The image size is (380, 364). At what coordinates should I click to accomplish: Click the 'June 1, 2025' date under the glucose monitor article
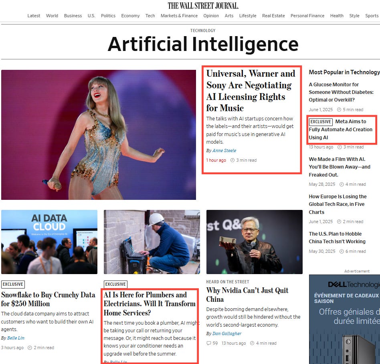click(321, 110)
